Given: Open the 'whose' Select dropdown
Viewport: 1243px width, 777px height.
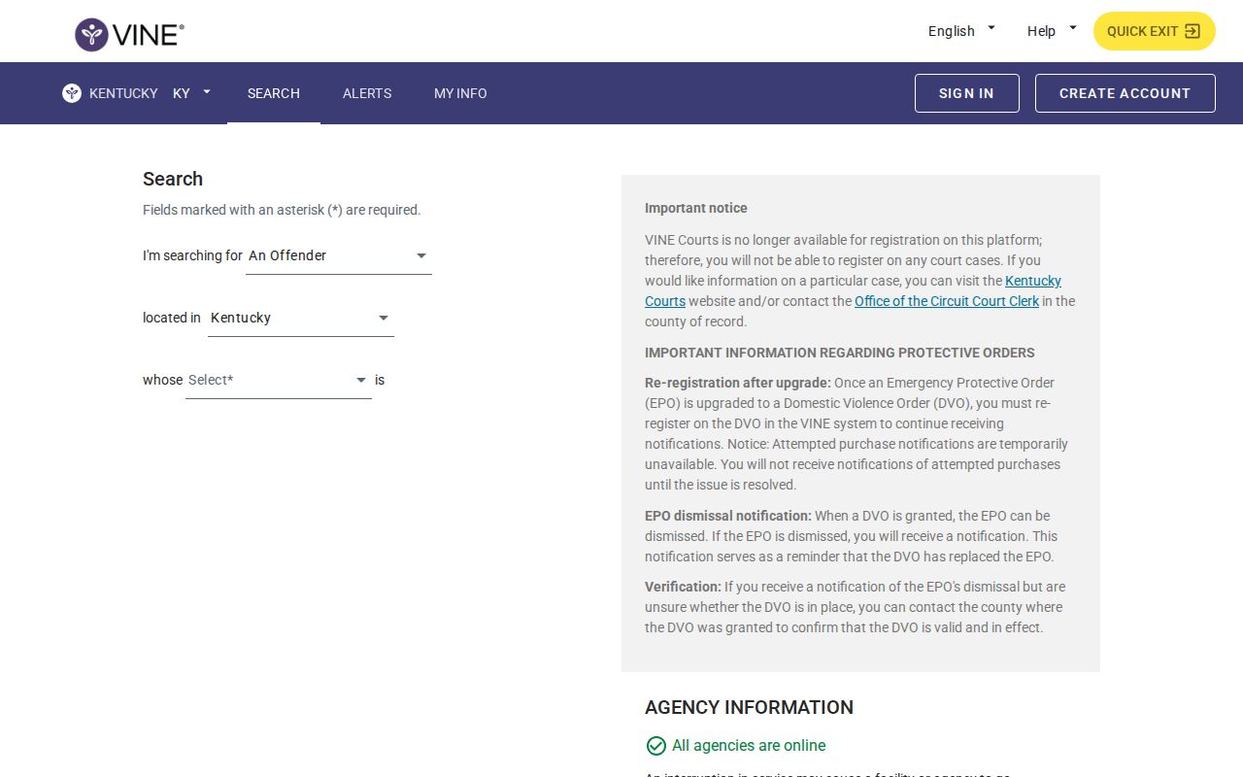Looking at the screenshot, I should click(x=279, y=381).
